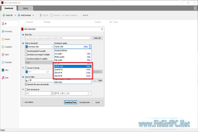Uncheck Generate file name automatically
Screen dimensions: 198x132
(x=26, y=84)
